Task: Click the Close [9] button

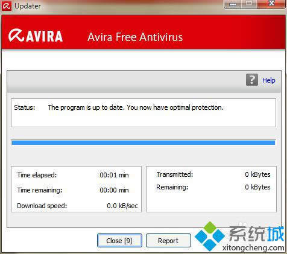Action: pyautogui.click(x=119, y=241)
